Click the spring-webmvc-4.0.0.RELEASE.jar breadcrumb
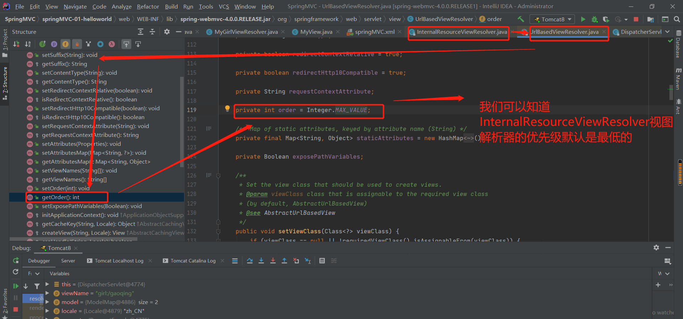 click(x=225, y=19)
